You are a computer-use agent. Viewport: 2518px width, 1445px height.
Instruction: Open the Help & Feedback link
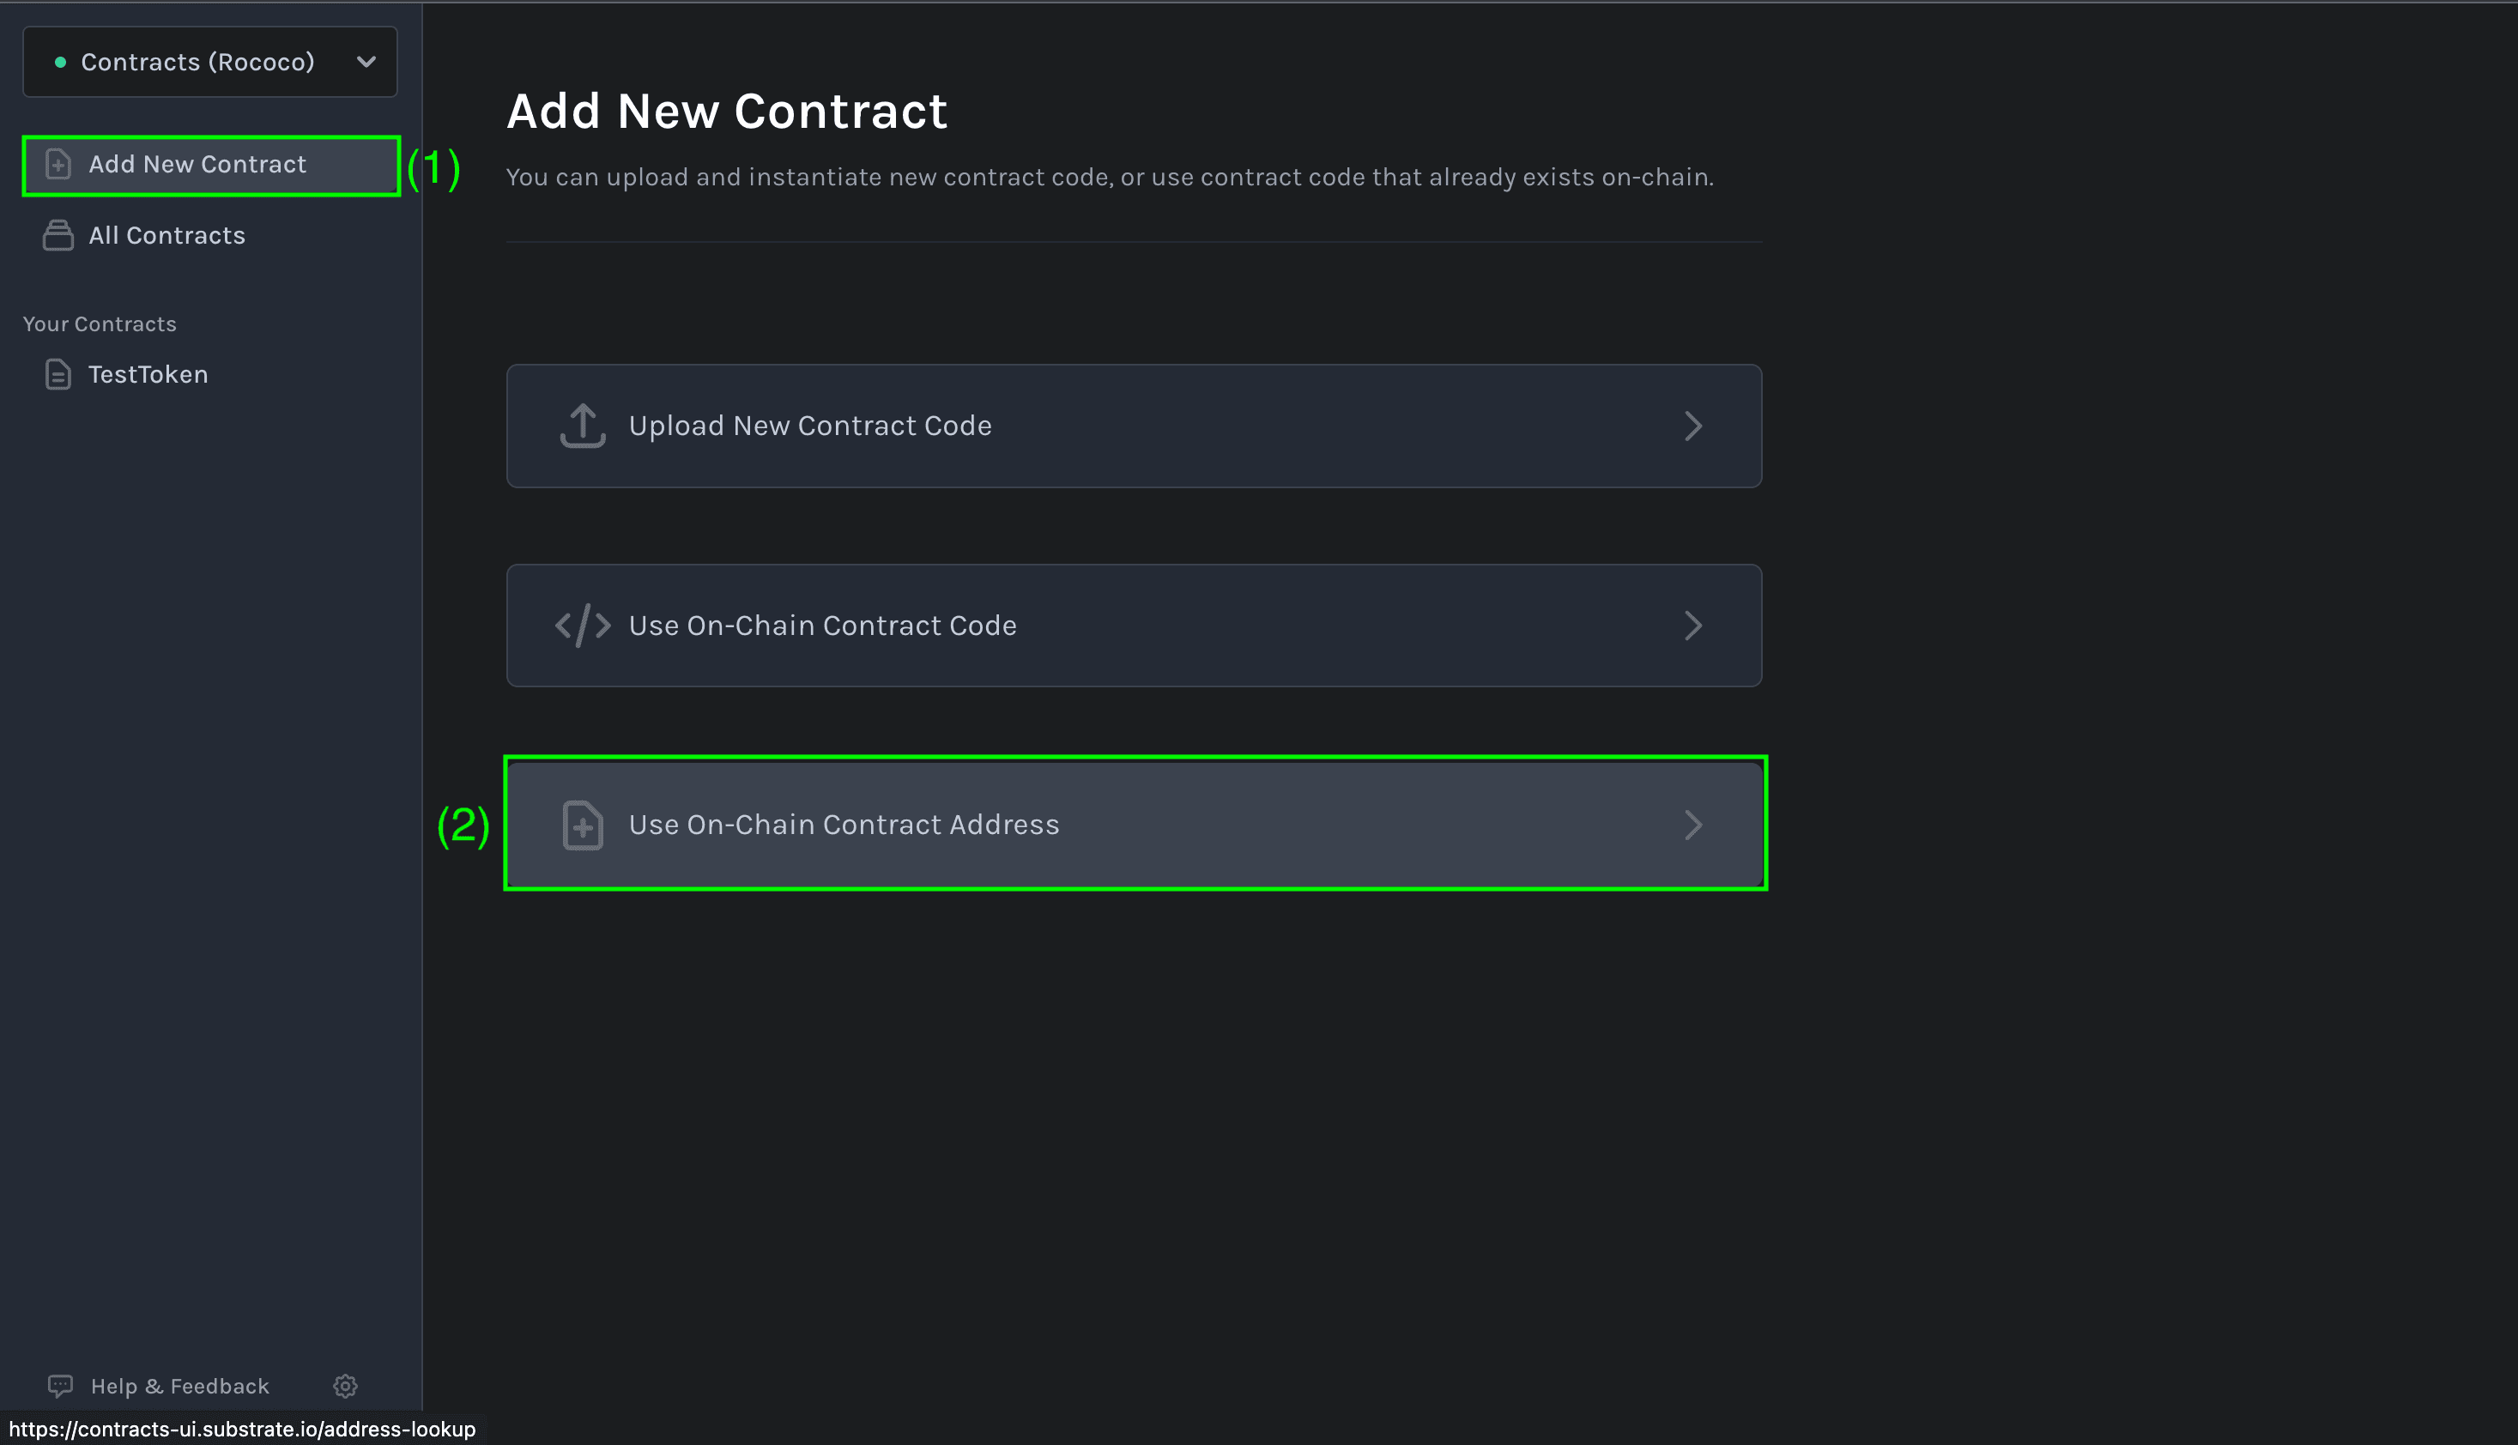179,1386
